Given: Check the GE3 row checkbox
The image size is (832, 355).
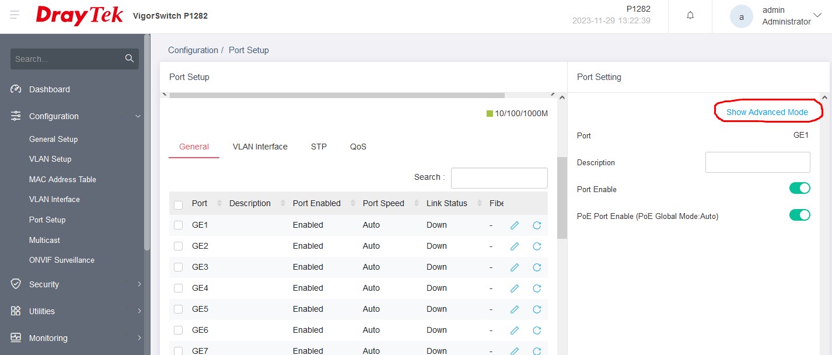Looking at the screenshot, I should click(x=179, y=267).
